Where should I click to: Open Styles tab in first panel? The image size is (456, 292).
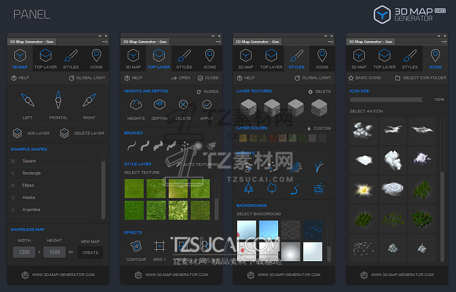(x=71, y=59)
